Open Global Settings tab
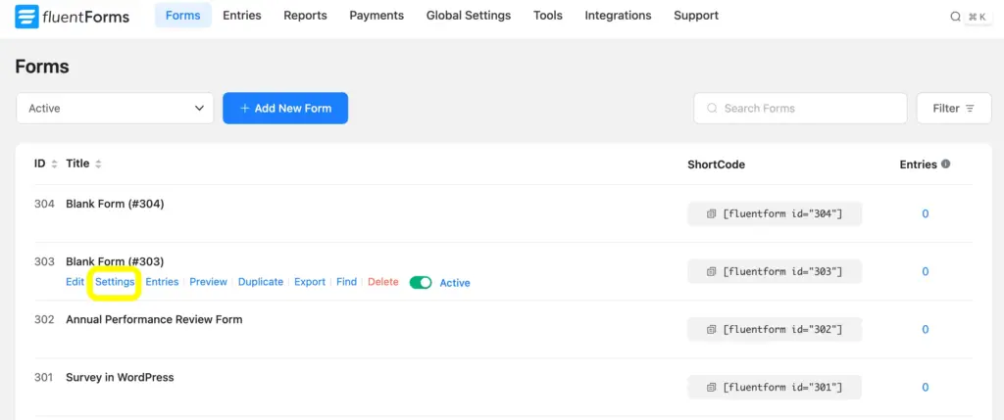Viewport: 1004px width, 420px height. [x=469, y=16]
